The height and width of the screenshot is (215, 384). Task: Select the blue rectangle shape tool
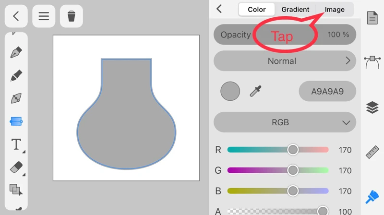click(x=16, y=121)
